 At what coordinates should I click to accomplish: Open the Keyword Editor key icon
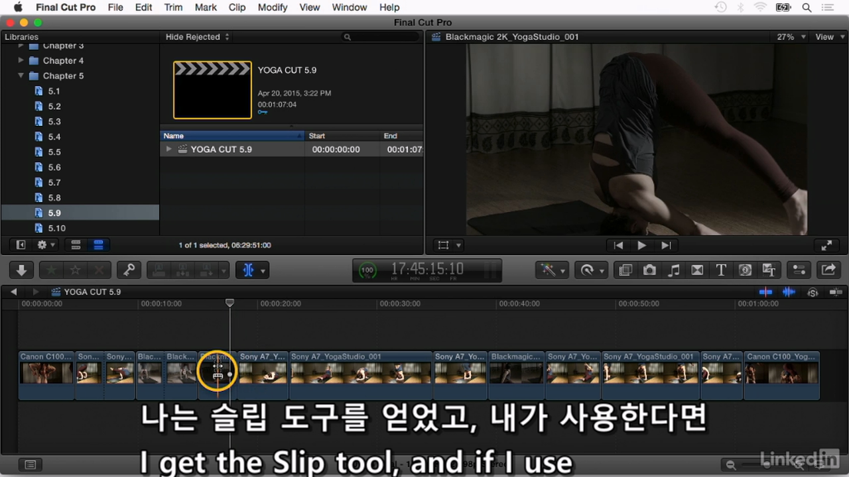129,270
